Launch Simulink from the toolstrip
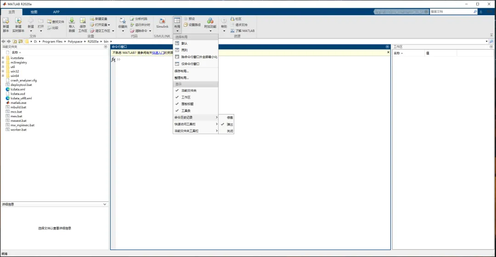 [162, 23]
